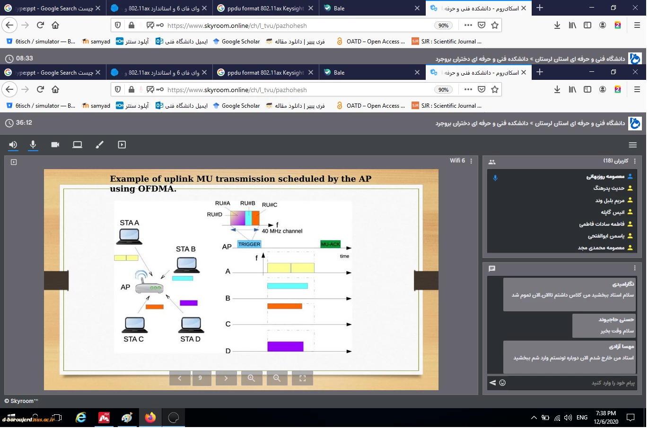
Task: Open the PDF reader app in taskbar
Action: click(x=104, y=418)
